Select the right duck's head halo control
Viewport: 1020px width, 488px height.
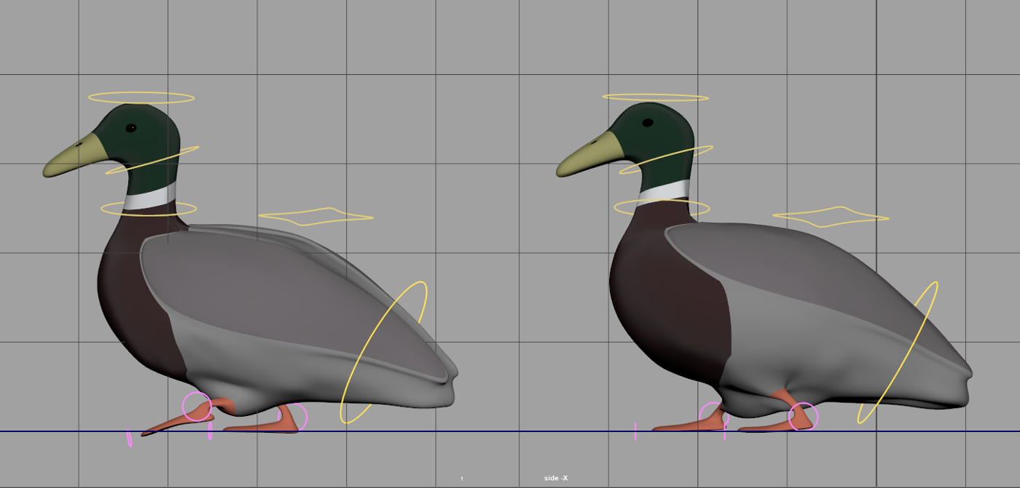pyautogui.click(x=655, y=95)
